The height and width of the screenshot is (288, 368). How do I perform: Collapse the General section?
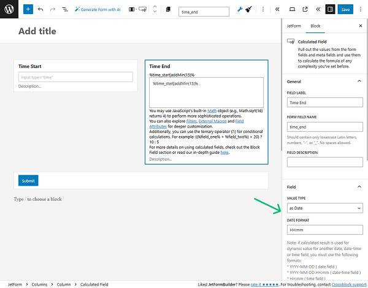click(x=360, y=81)
